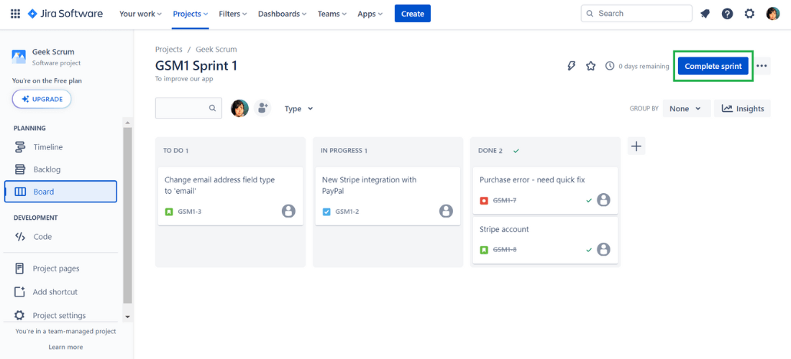Click the IN PROGRESS 1 column header
The width and height of the screenshot is (791, 359).
(x=344, y=151)
